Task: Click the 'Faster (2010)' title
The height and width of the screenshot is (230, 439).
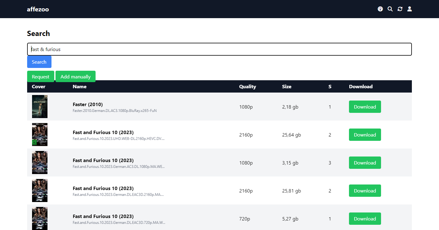Action: [x=88, y=104]
